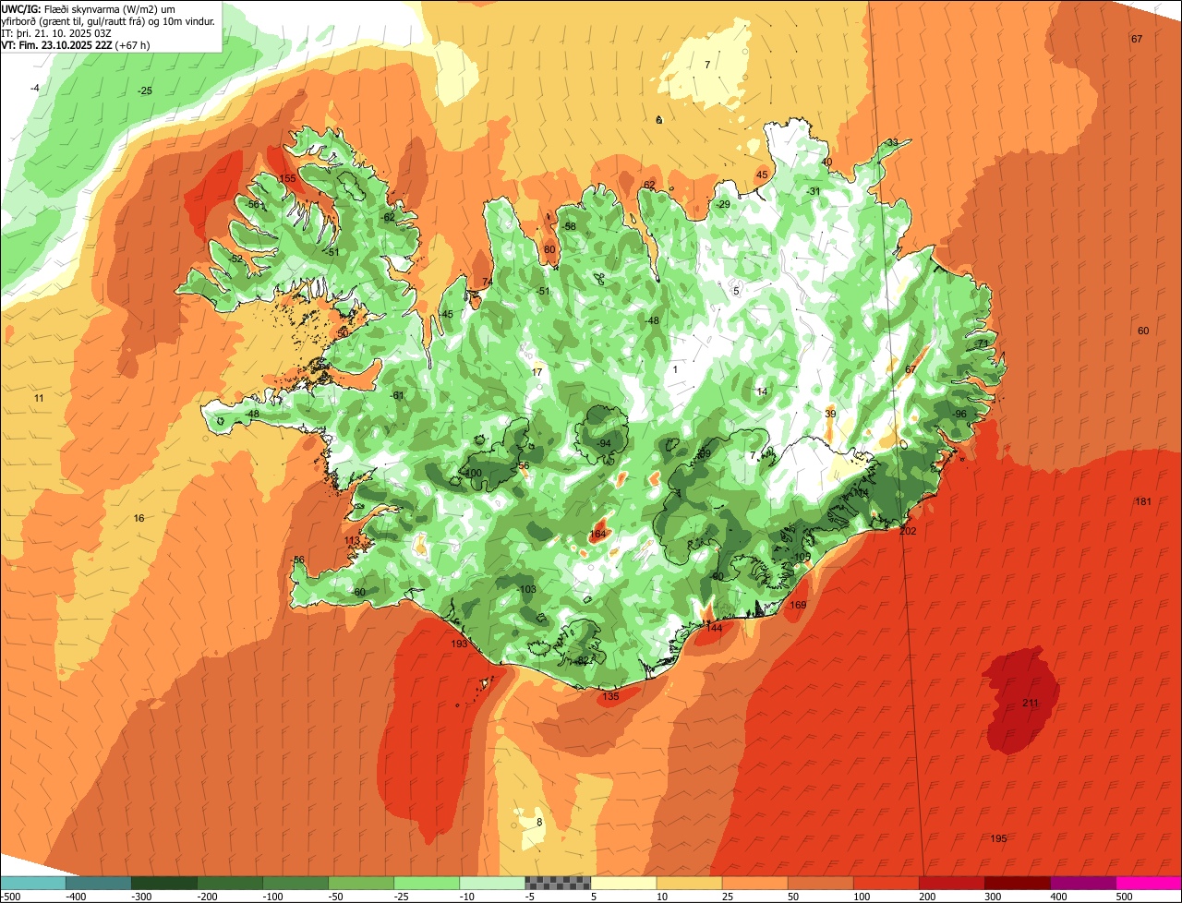1182x903 pixels.
Task: Click the value 11 in the far west ocean
Action: 39,398
